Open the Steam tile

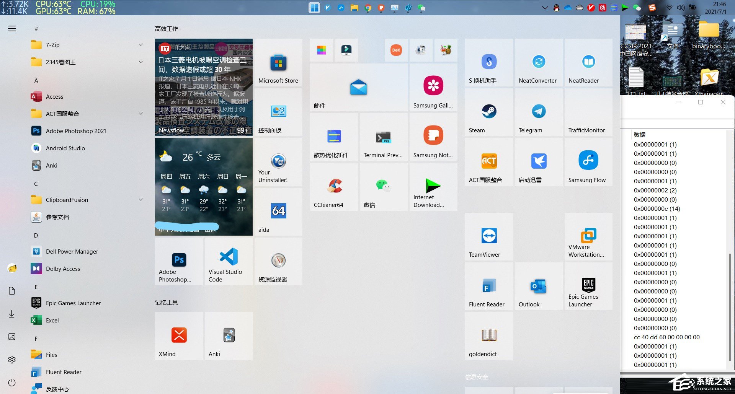pyautogui.click(x=488, y=113)
